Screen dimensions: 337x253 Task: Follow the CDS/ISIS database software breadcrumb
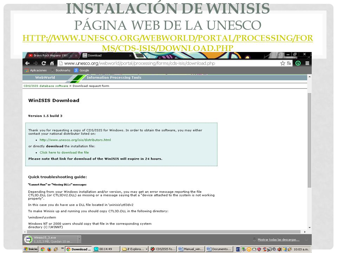[46, 86]
